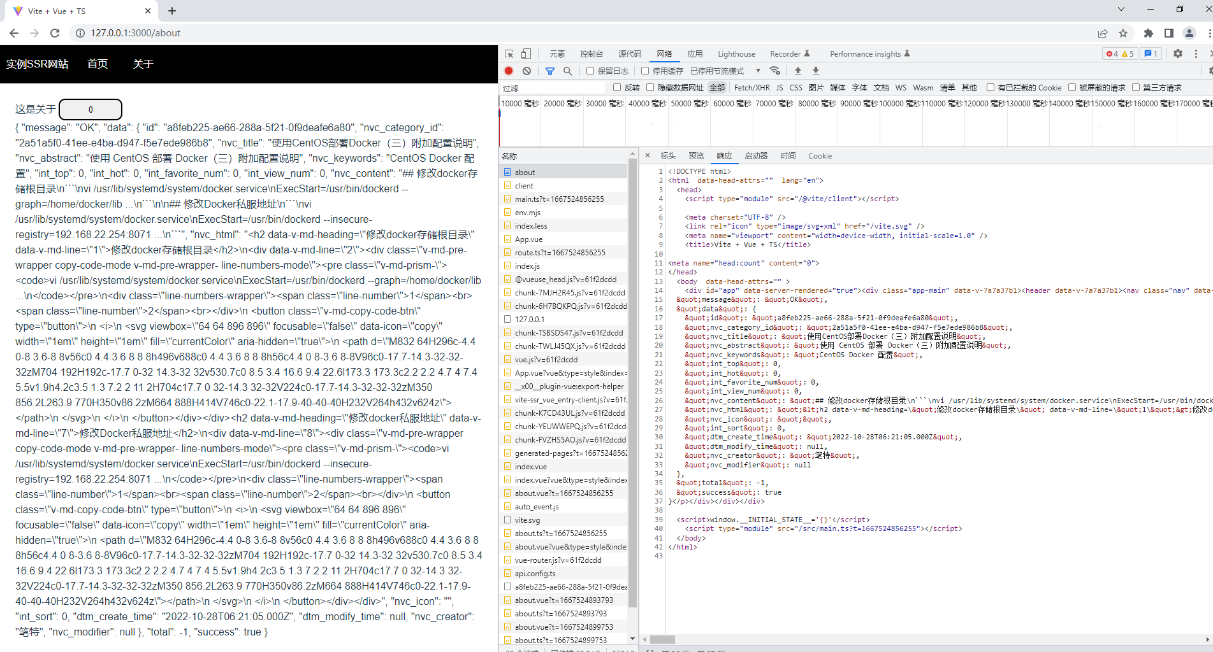Switch to the 控制台 panel tab
This screenshot has height=652, width=1213.
coord(592,54)
